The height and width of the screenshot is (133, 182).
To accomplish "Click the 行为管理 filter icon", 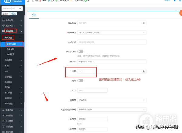I will (x=3, y=126).
